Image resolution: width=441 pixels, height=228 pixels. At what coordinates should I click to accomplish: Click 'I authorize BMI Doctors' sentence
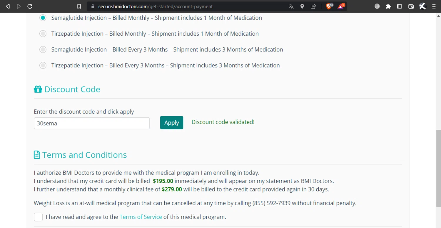click(146, 173)
